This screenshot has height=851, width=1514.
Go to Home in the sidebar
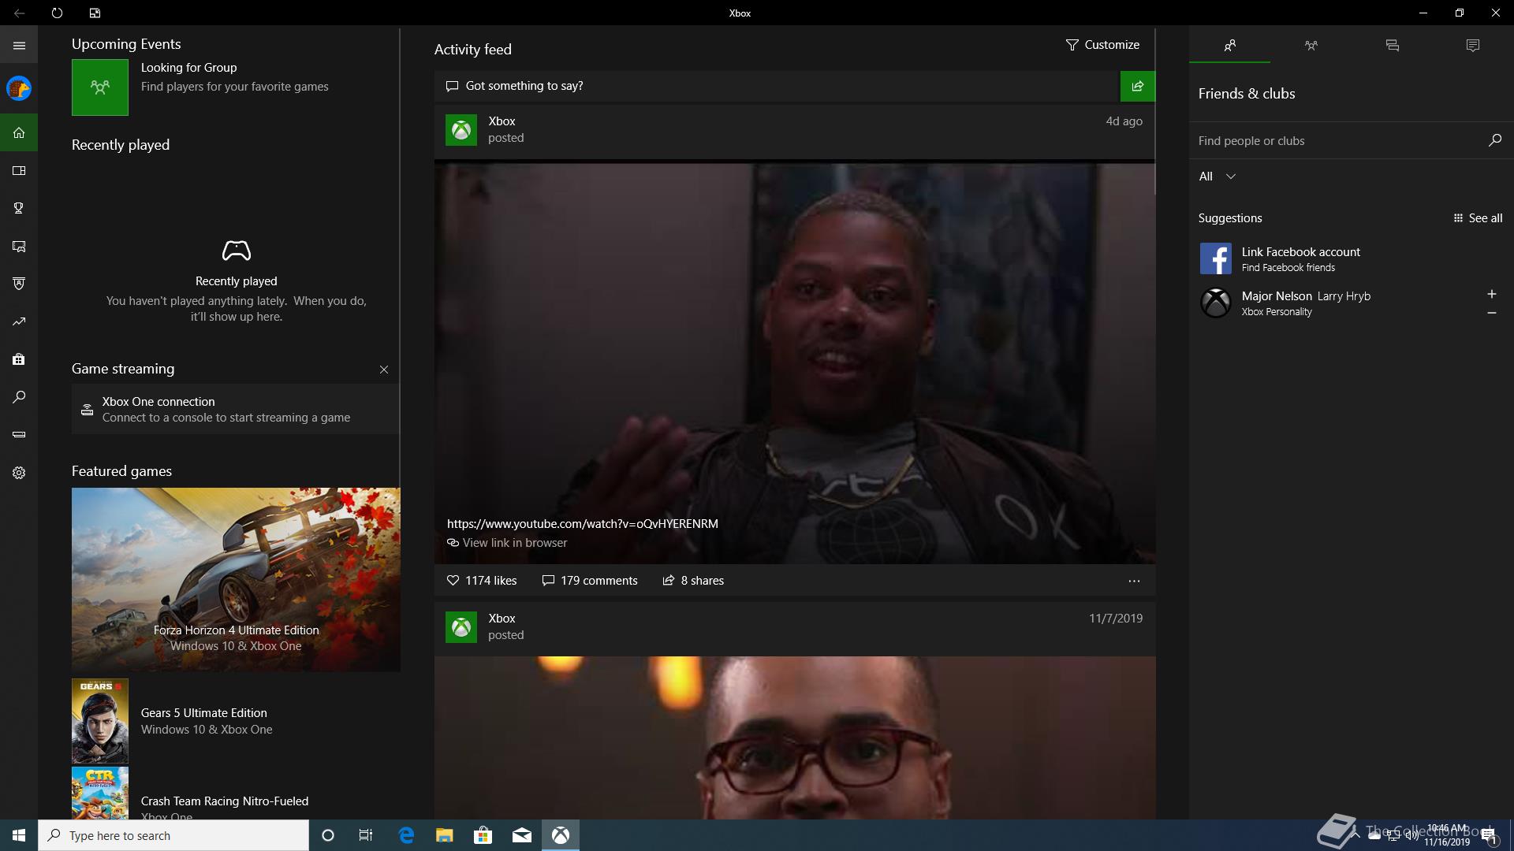(19, 132)
